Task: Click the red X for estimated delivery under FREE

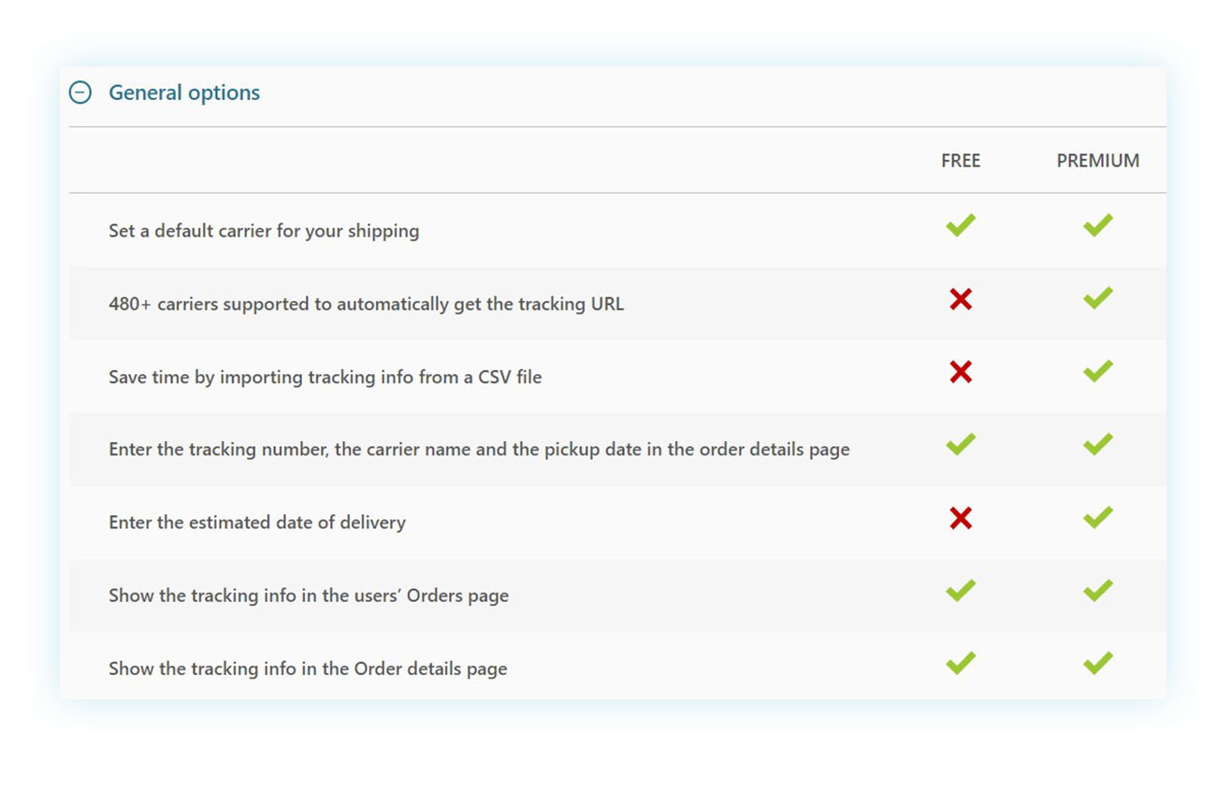Action: (x=961, y=517)
